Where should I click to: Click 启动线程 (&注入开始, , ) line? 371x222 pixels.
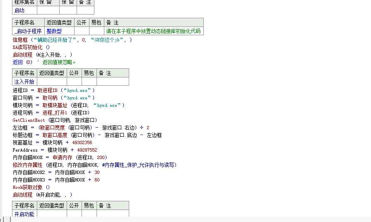coord(42,55)
